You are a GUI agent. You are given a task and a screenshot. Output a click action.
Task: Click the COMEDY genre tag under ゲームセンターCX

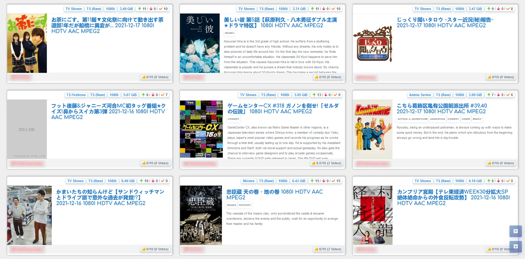(x=233, y=119)
